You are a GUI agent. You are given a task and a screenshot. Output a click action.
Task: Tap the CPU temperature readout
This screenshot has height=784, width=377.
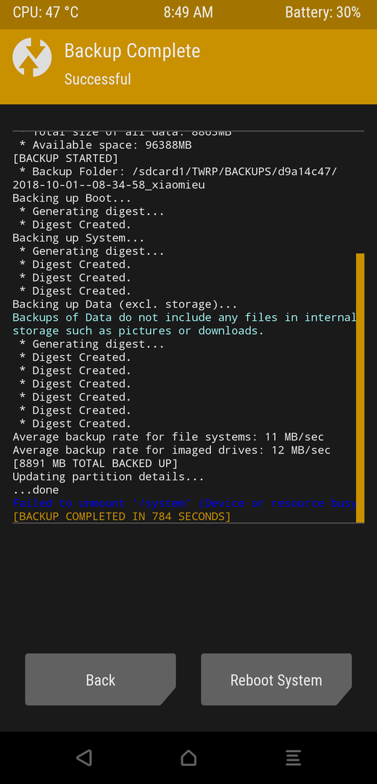tap(46, 12)
